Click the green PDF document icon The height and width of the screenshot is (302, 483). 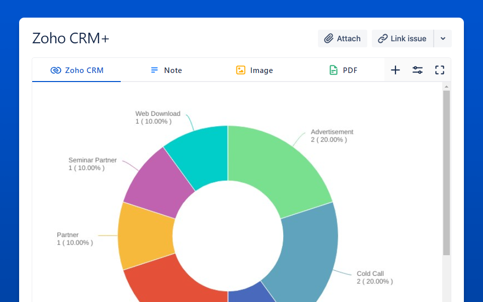[333, 70]
